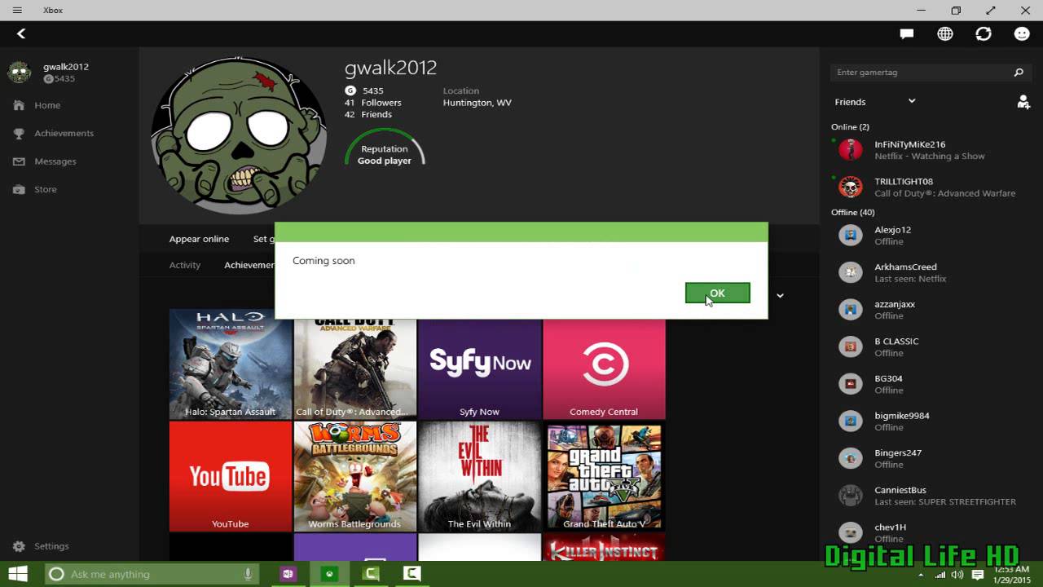Viewport: 1043px width, 587px height.
Task: Click the gwalk2012 sidebar profile avatar
Action: pos(19,73)
